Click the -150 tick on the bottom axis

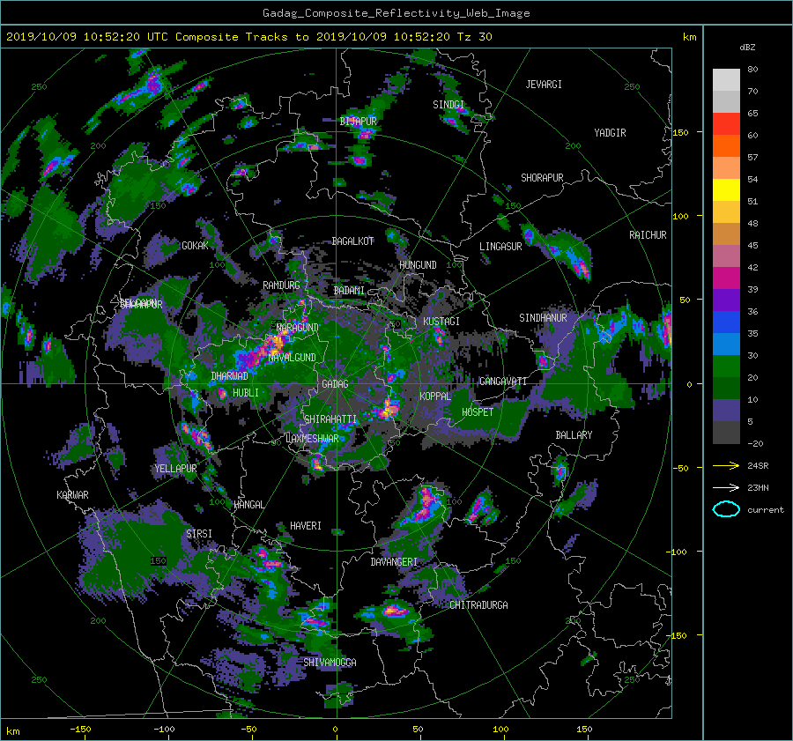pyautogui.click(x=80, y=729)
